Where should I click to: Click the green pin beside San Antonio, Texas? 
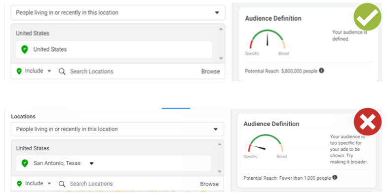click(25, 163)
